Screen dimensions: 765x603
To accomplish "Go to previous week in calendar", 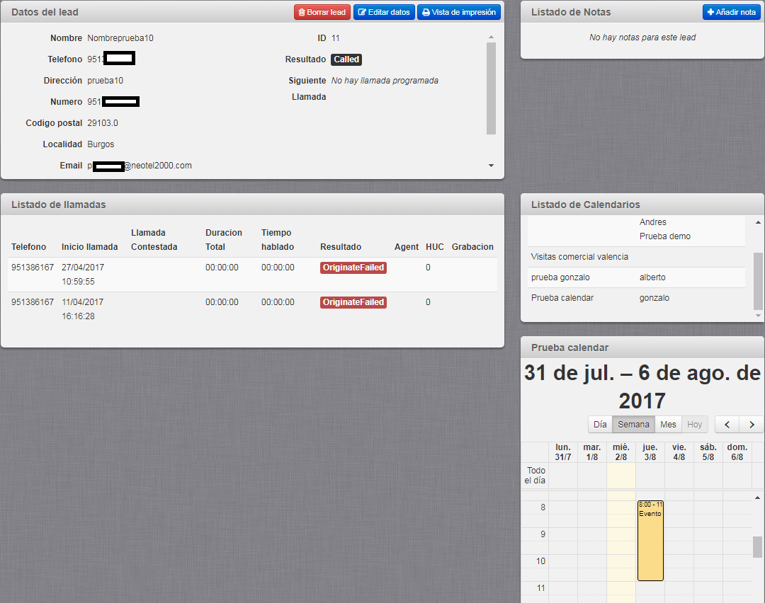I will [727, 425].
